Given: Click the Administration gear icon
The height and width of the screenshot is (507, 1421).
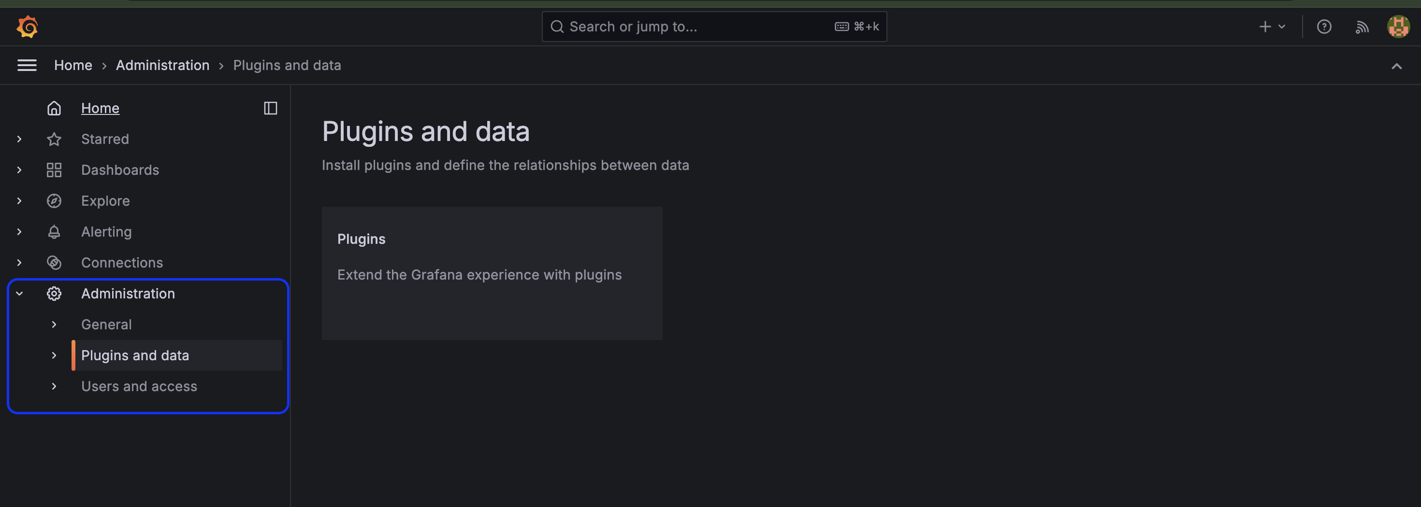Looking at the screenshot, I should (54, 293).
